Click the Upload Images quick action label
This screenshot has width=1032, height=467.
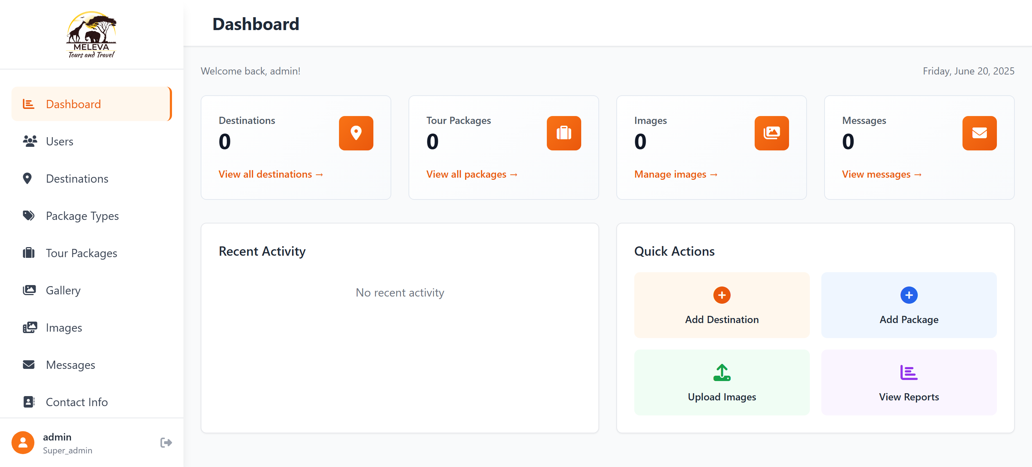pyautogui.click(x=722, y=397)
